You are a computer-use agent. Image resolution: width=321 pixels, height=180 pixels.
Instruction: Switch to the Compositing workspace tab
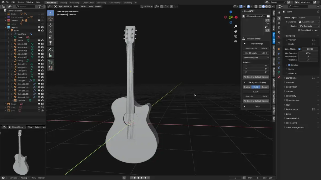(115, 3)
